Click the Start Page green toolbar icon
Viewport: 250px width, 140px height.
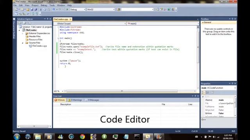pos(169,9)
